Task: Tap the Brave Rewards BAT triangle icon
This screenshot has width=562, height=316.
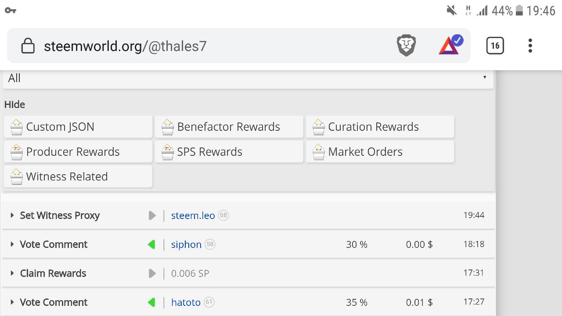Action: tap(450, 45)
